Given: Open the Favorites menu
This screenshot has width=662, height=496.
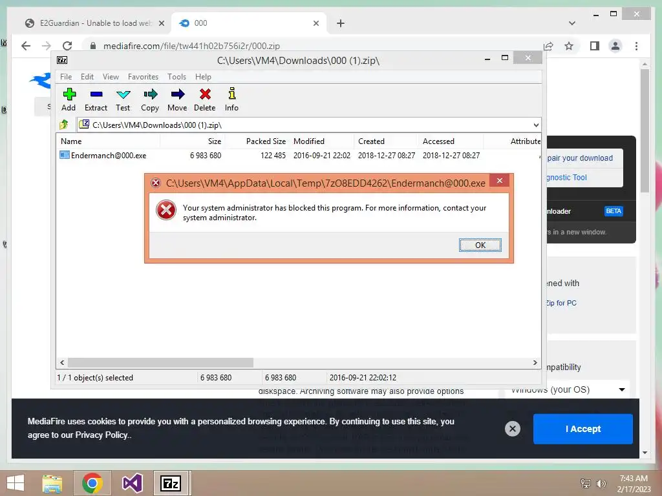Looking at the screenshot, I should tap(143, 77).
